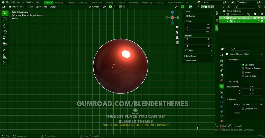This screenshot has width=265, height=138.
Task: Open the Particles properties tab icon
Action: tap(222, 102)
